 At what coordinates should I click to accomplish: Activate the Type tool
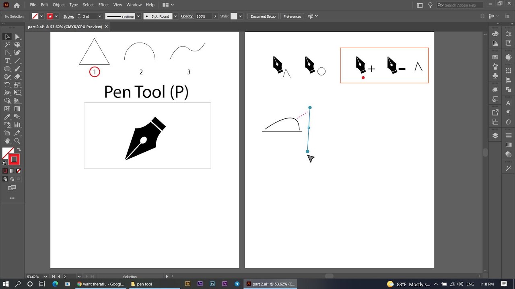pos(7,61)
